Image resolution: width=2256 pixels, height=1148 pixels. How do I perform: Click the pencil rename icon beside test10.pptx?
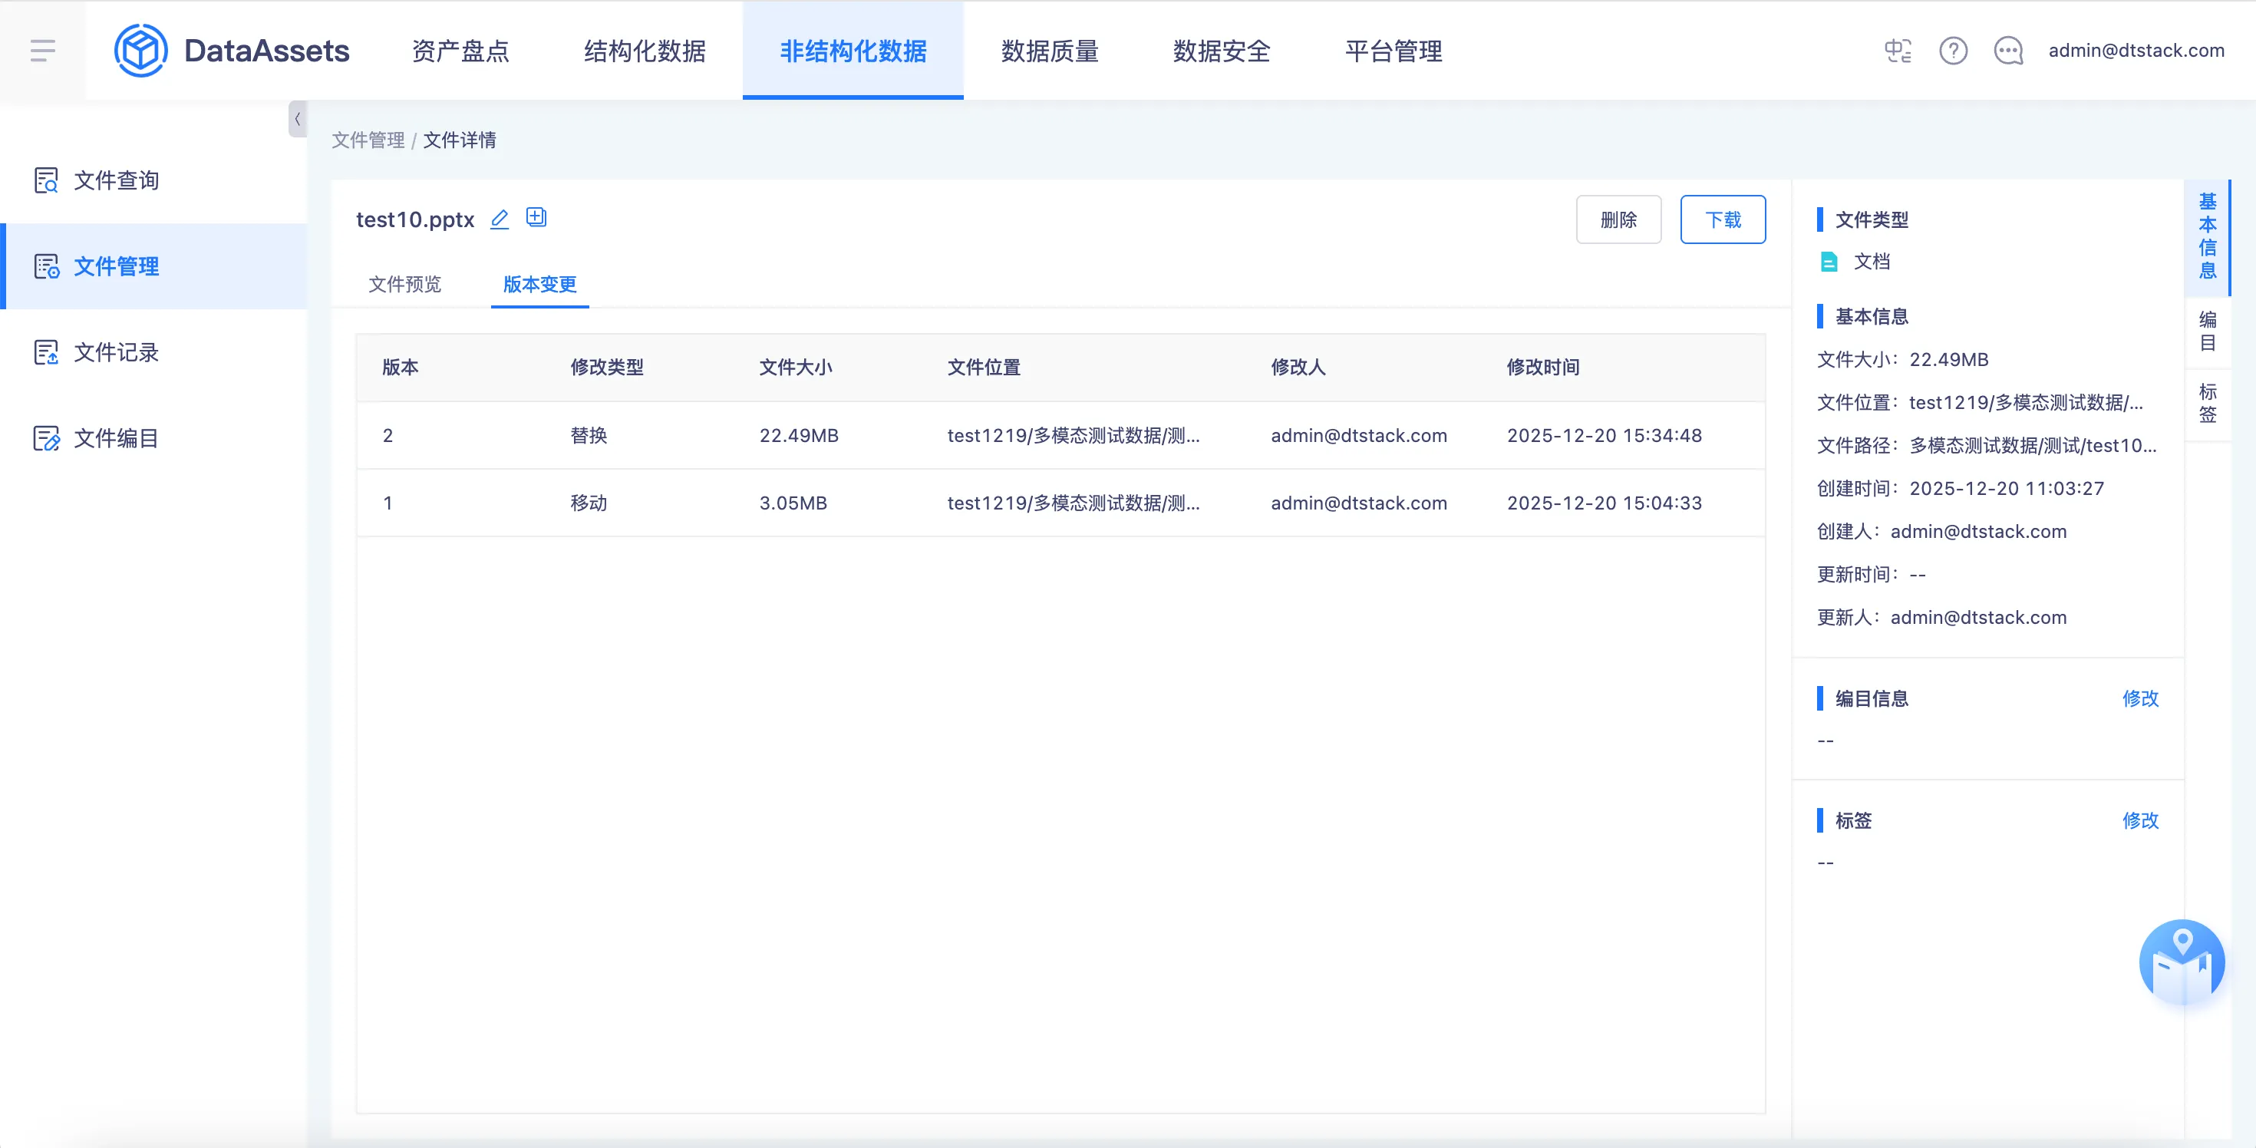500,219
